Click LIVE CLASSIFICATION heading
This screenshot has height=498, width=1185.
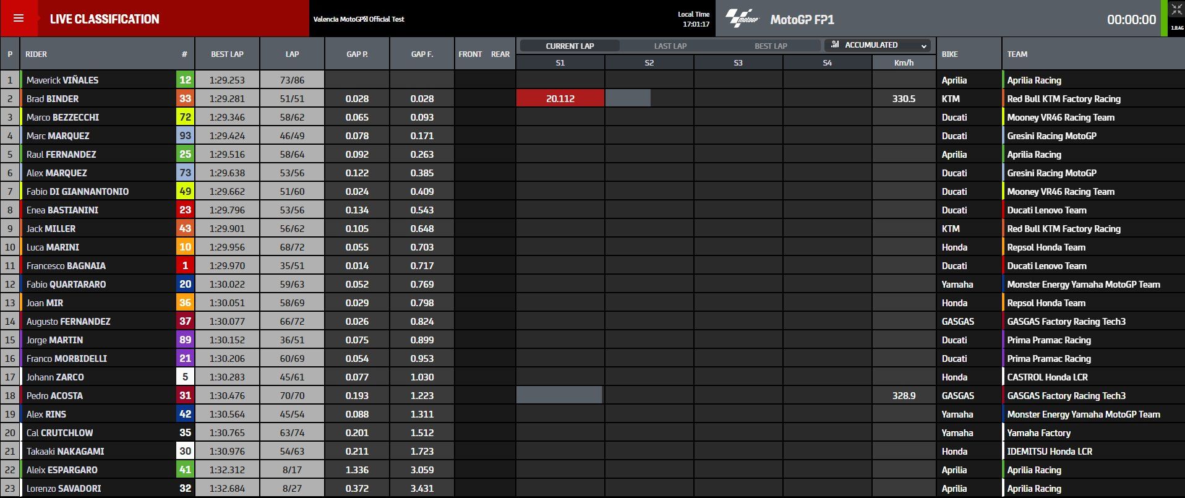[x=105, y=19]
